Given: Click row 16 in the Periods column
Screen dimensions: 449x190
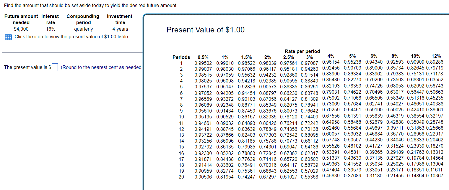Looking at the screenshot, I should 181,153.
